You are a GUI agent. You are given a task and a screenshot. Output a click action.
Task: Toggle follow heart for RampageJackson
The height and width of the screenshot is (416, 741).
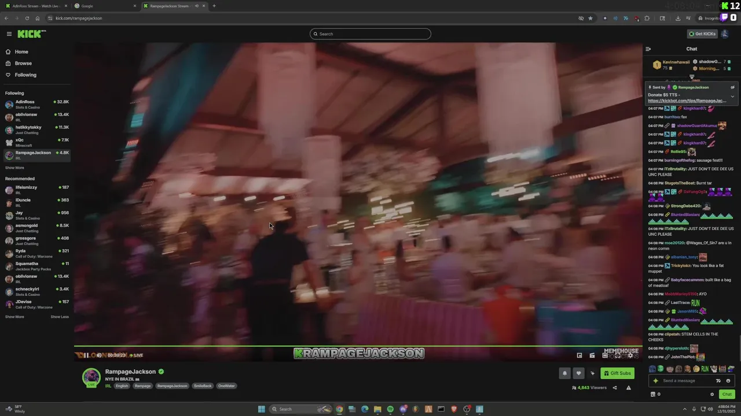578,373
